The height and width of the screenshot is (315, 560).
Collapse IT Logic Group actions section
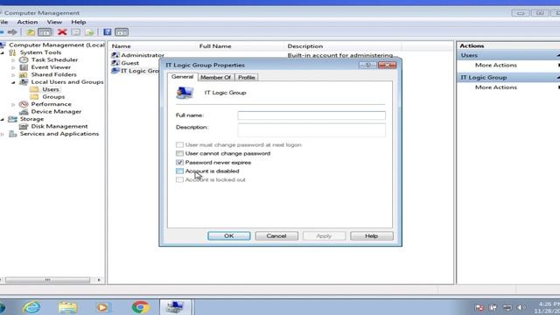coord(557,78)
